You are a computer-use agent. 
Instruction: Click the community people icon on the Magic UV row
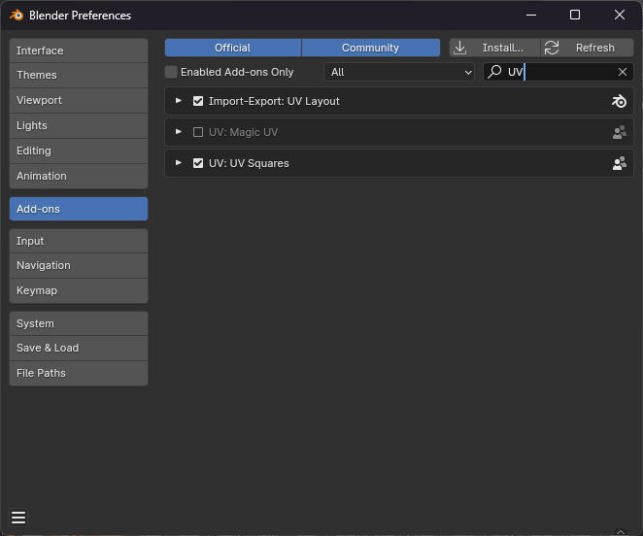[x=620, y=132]
